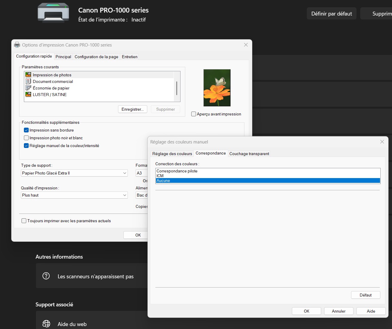Viewport: 392px width, 329px height.
Task: Click the Supprimer button in the printer settings header
Action: click(x=376, y=13)
